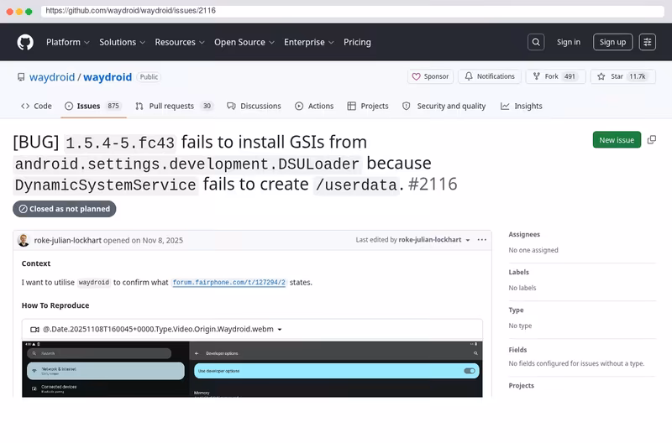Click the Connected devices row in the video
672x443 pixels.
tap(106, 388)
